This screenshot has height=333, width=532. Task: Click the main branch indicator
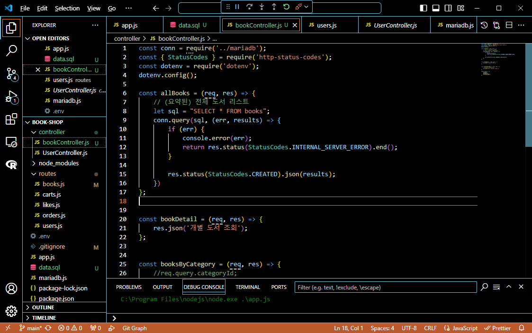30,328
